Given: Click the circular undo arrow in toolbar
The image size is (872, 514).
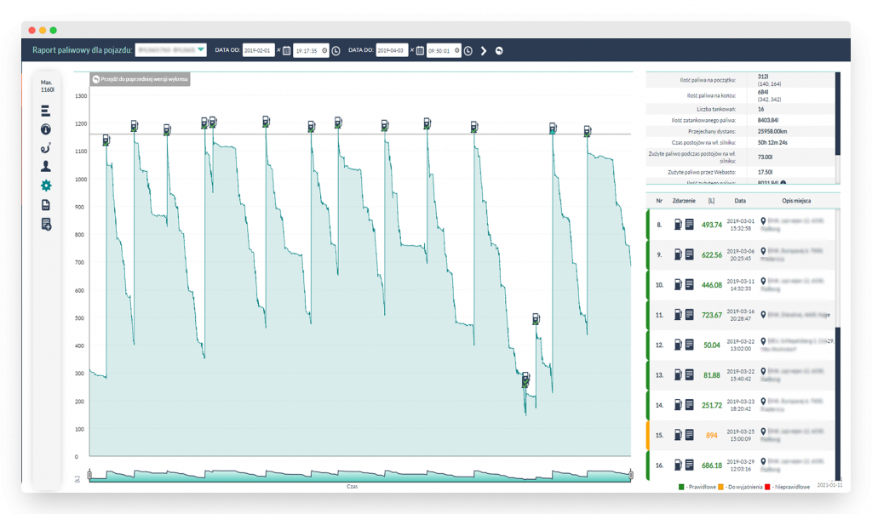Looking at the screenshot, I should pyautogui.click(x=499, y=50).
